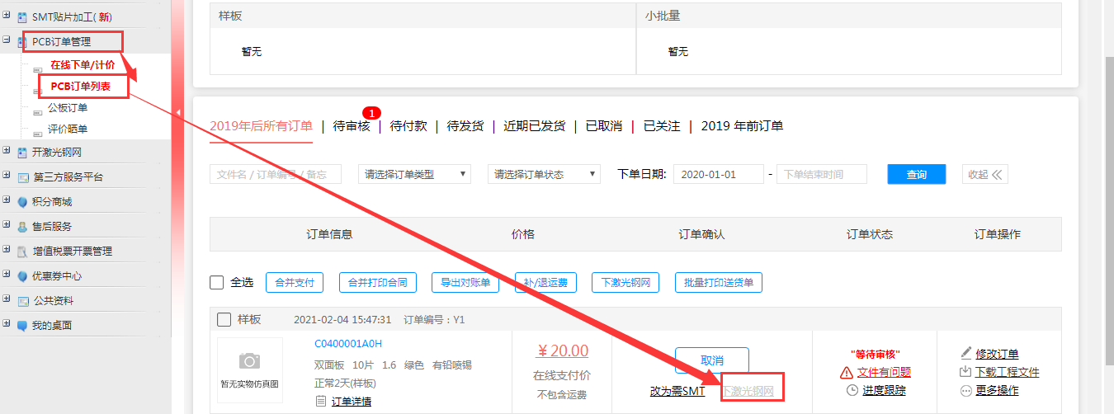
Task: Switch to the 待审核 tab
Action: (352, 126)
